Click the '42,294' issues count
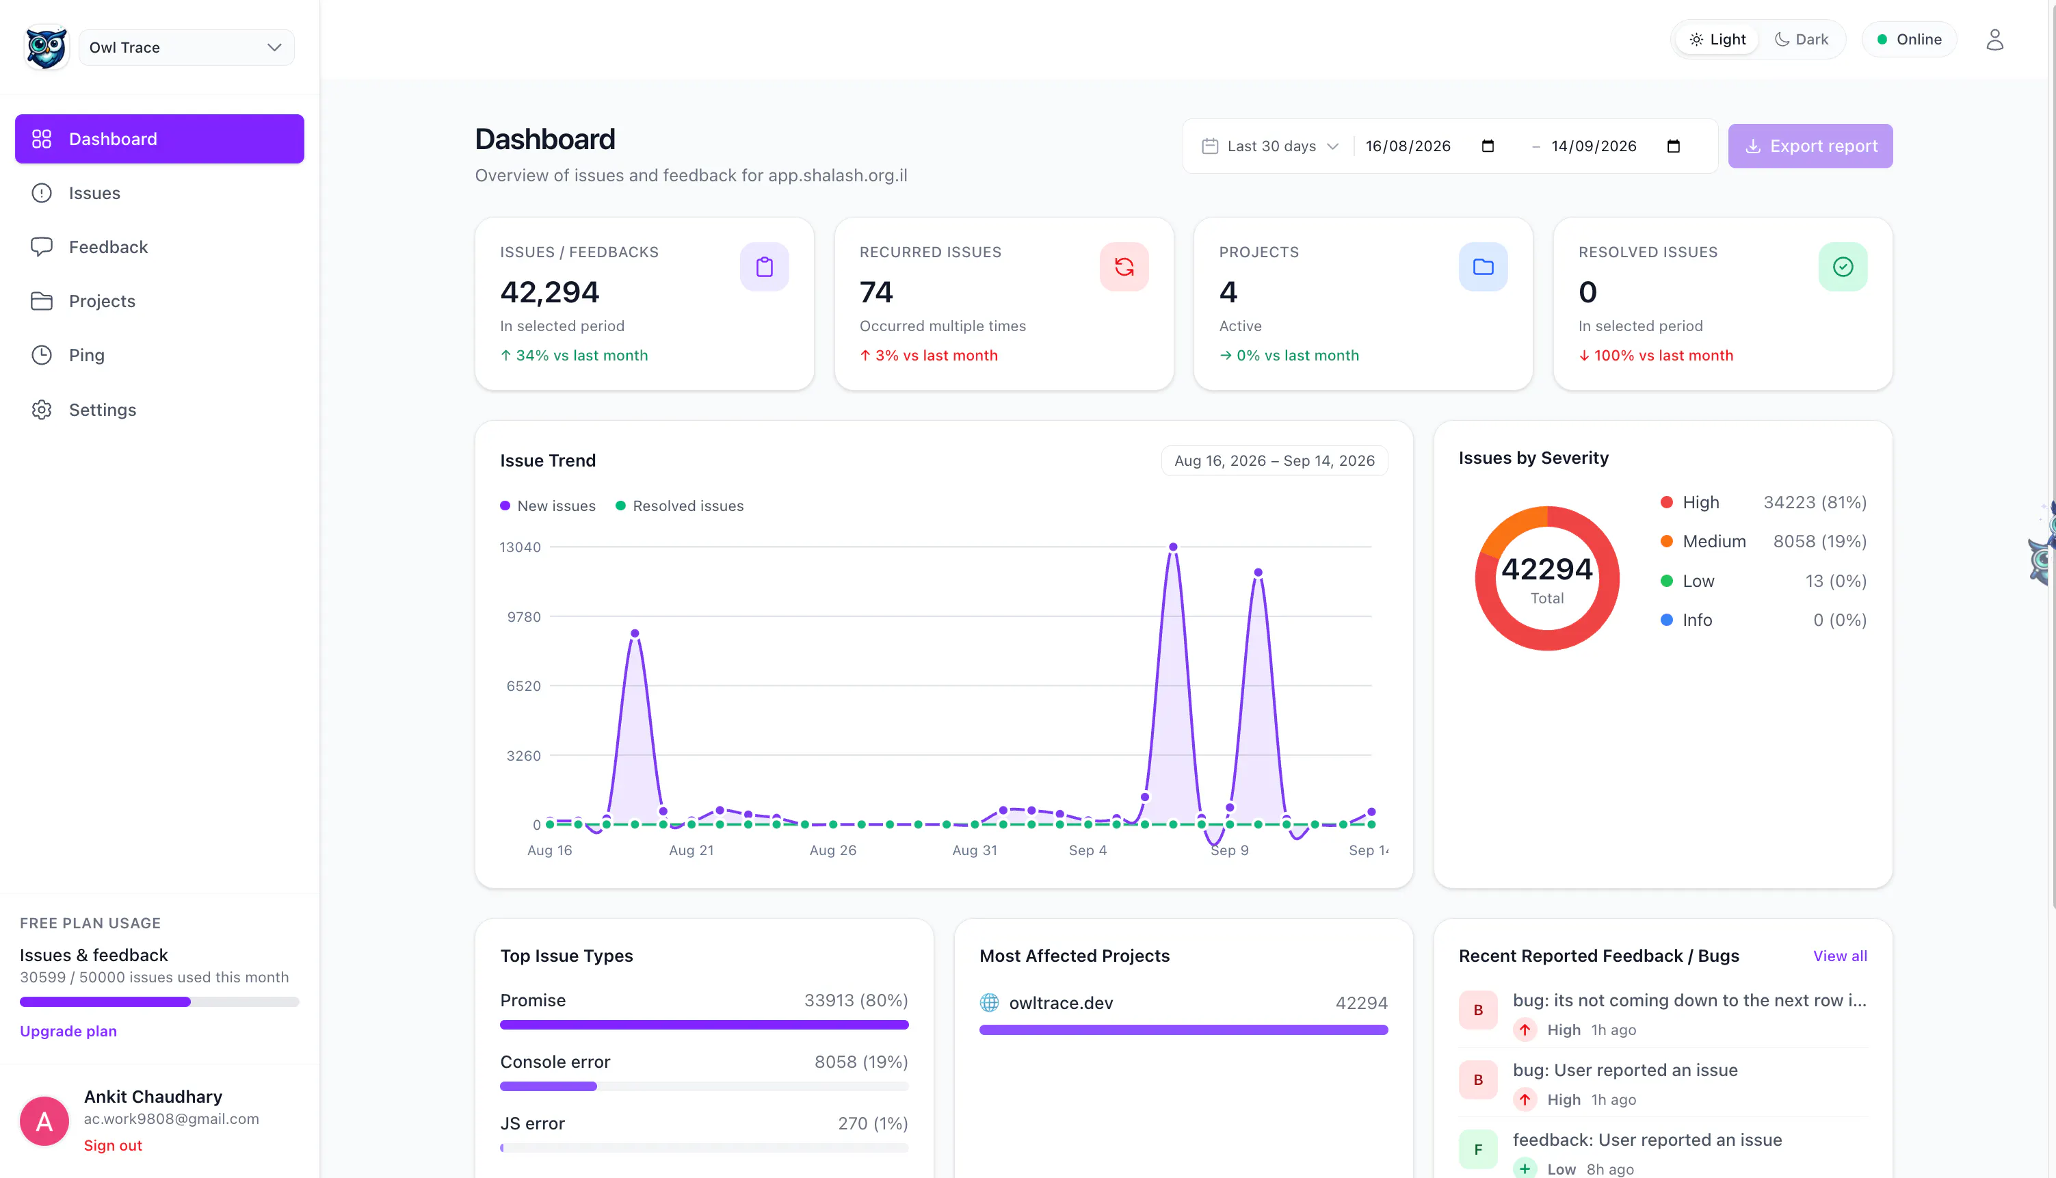The image size is (2056, 1178). tap(550, 292)
